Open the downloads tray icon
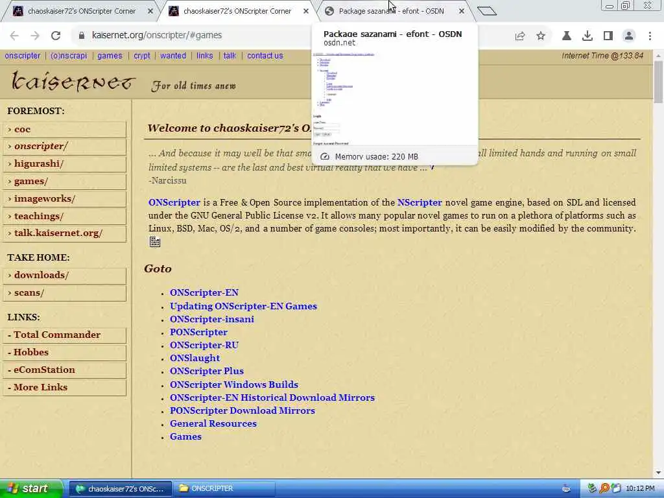Image resolution: width=664 pixels, height=498 pixels. 587,36
